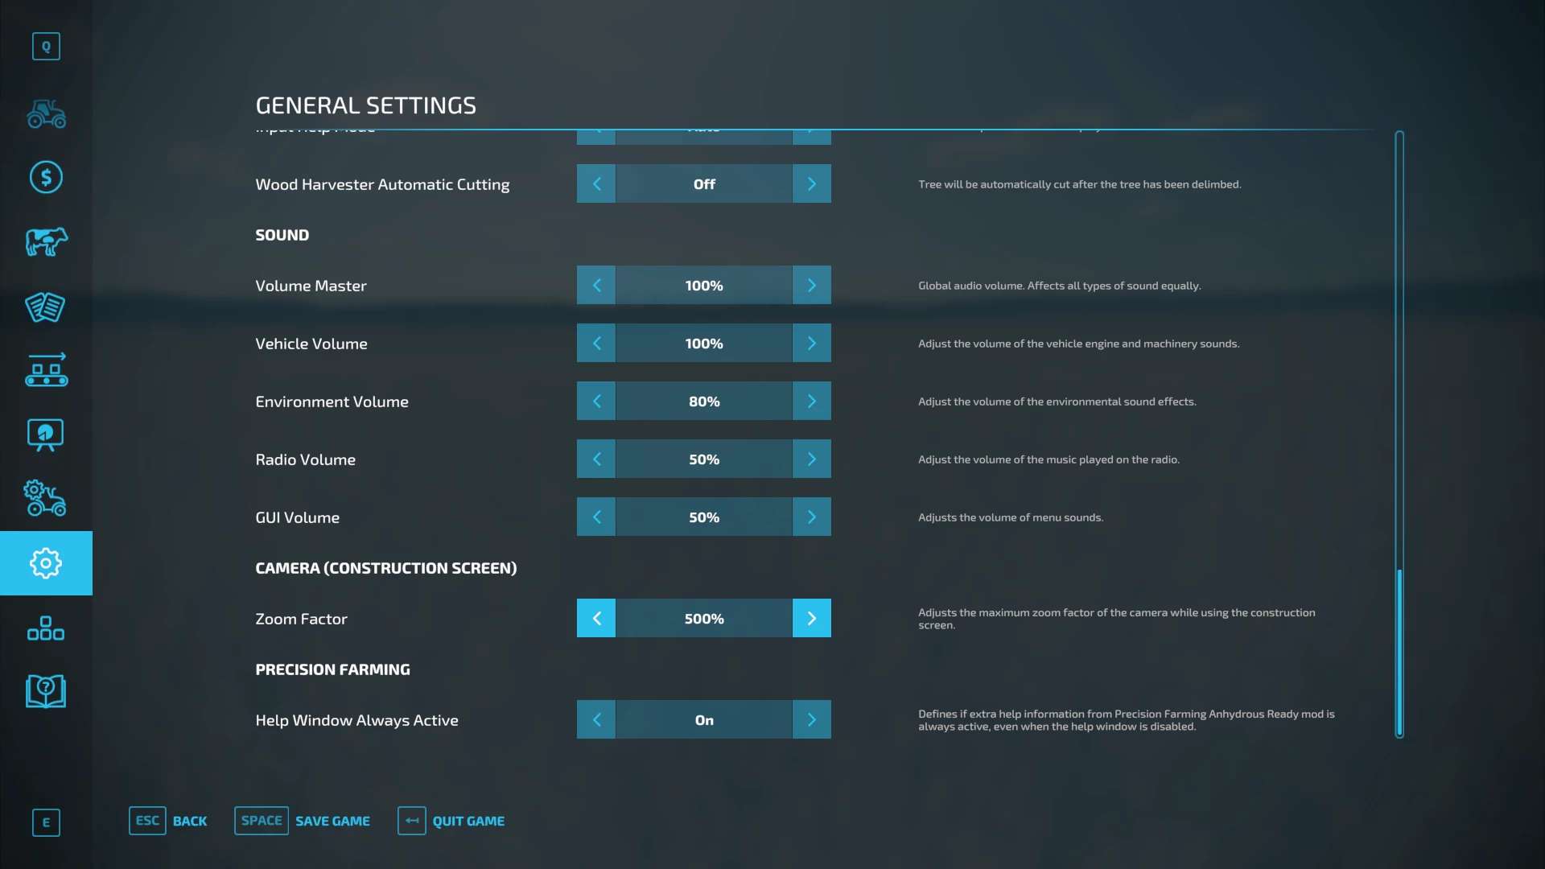Increase Environment Volume with right arrow
The width and height of the screenshot is (1545, 869).
pos(811,402)
